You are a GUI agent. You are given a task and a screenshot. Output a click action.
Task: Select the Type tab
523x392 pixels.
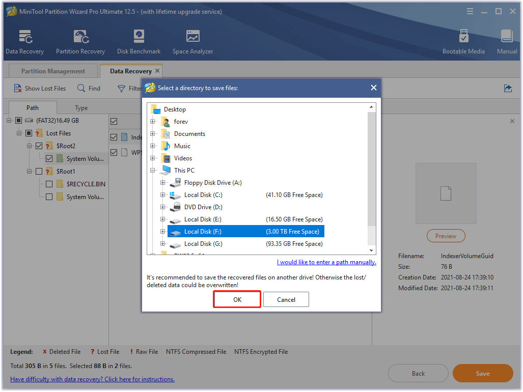click(x=81, y=107)
